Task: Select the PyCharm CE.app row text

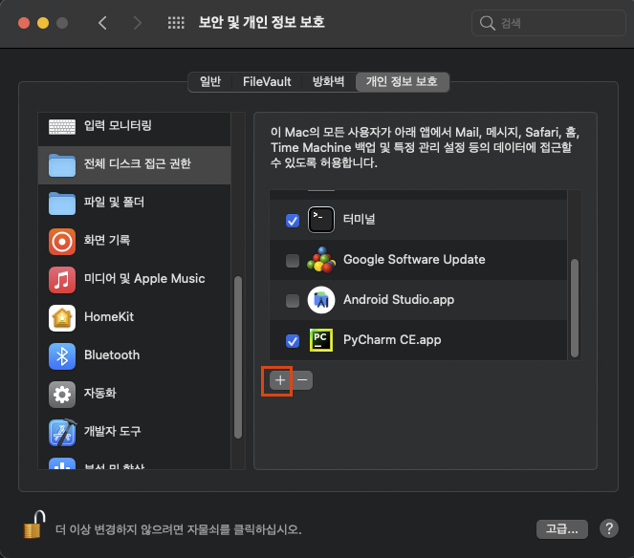Action: [392, 340]
